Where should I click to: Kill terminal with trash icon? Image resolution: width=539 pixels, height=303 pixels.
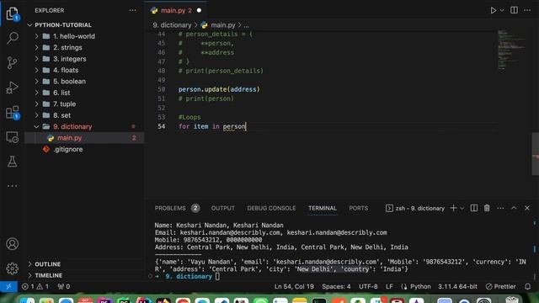pyautogui.click(x=487, y=208)
